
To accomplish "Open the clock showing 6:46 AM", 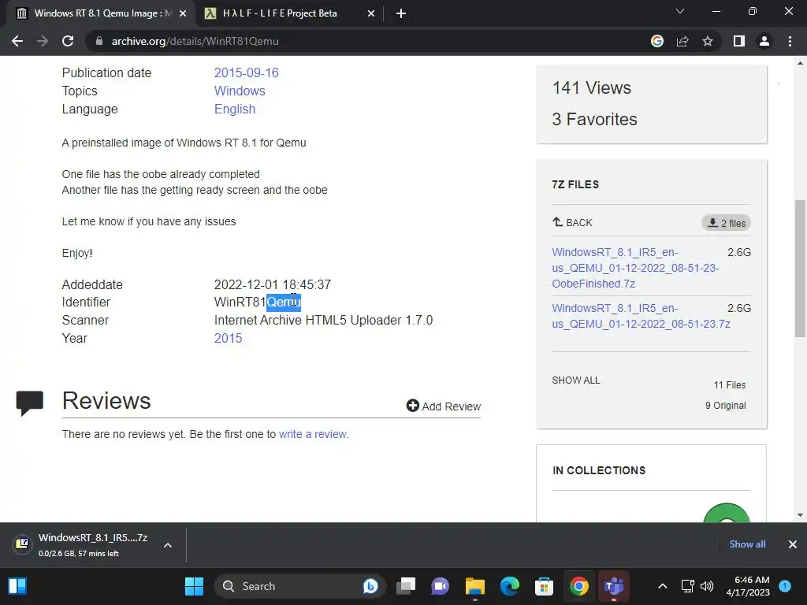I will click(748, 586).
